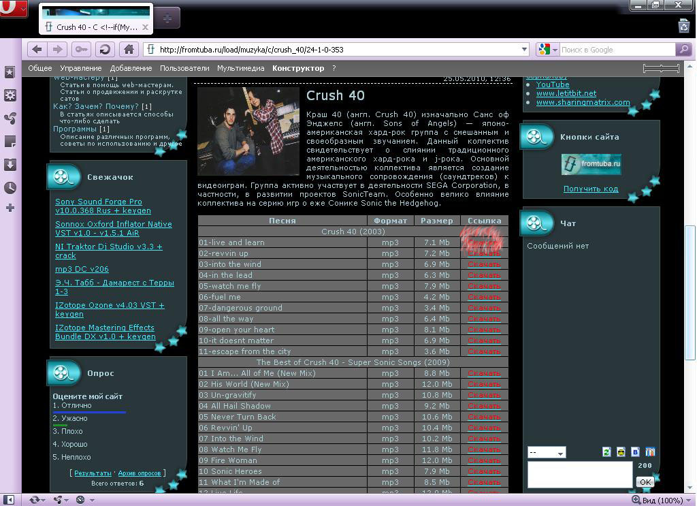Click the chat BB-codes B icon
The image size is (697, 506).
pos(635,452)
